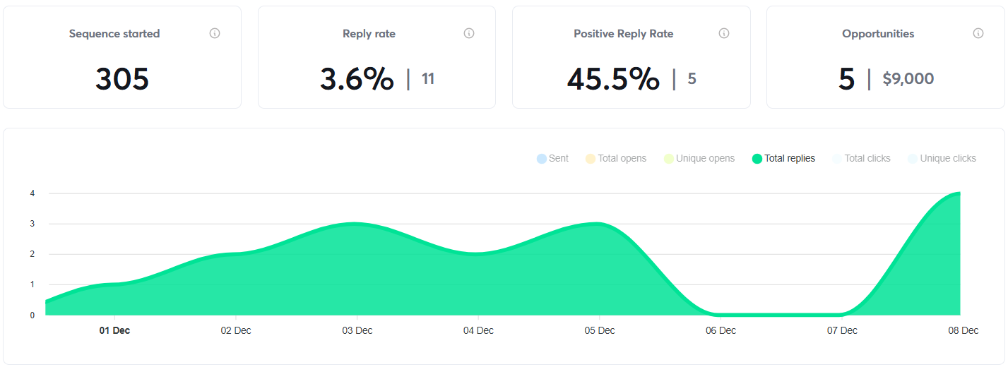Click the chart peak at 08 Dec
The width and height of the screenshot is (1008, 367).
tap(959, 193)
